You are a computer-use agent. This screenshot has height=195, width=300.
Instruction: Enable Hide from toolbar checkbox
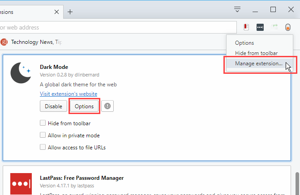pos(43,123)
